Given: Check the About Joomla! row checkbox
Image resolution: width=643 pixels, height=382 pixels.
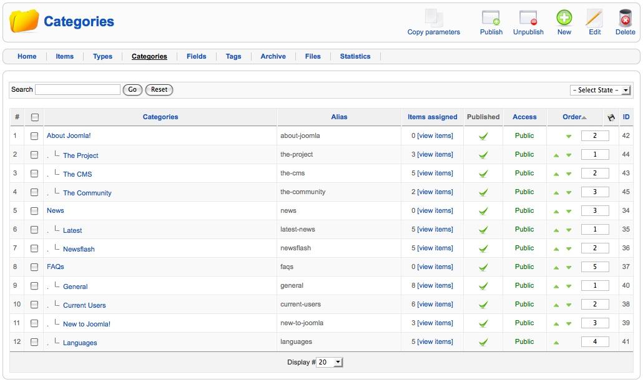Looking at the screenshot, I should coord(34,135).
